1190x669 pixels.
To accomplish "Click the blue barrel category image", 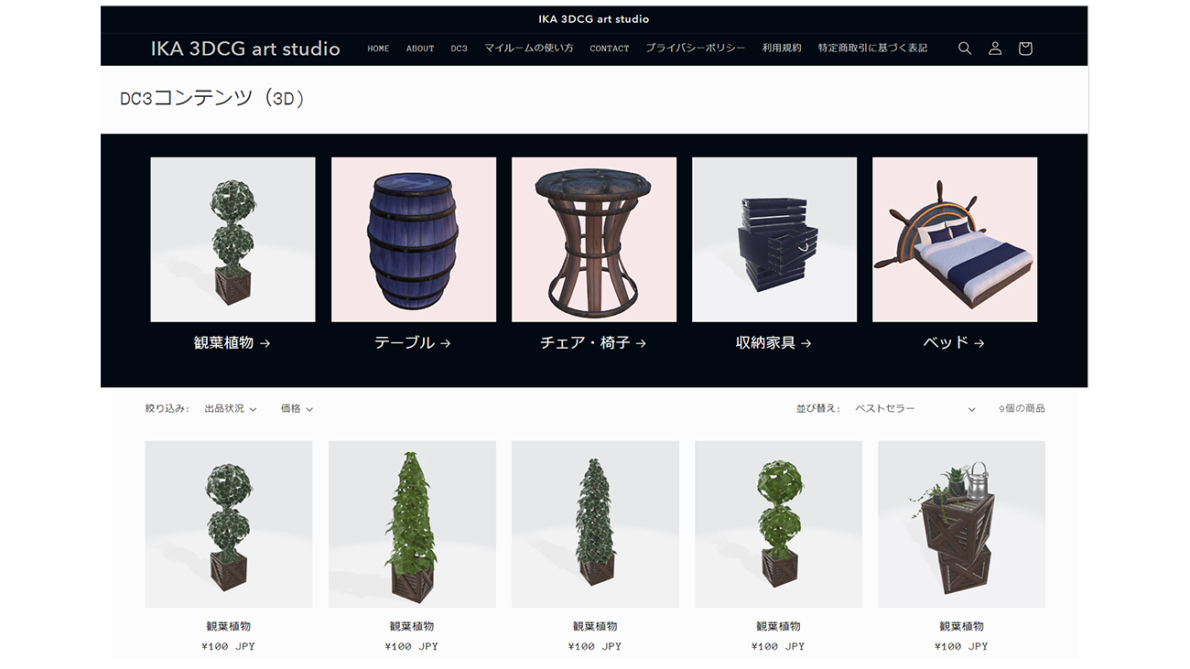I will click(x=414, y=240).
